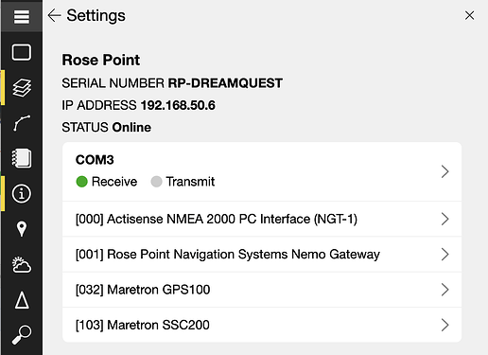
Task: Open the magnifier search icon
Action: pos(22,334)
